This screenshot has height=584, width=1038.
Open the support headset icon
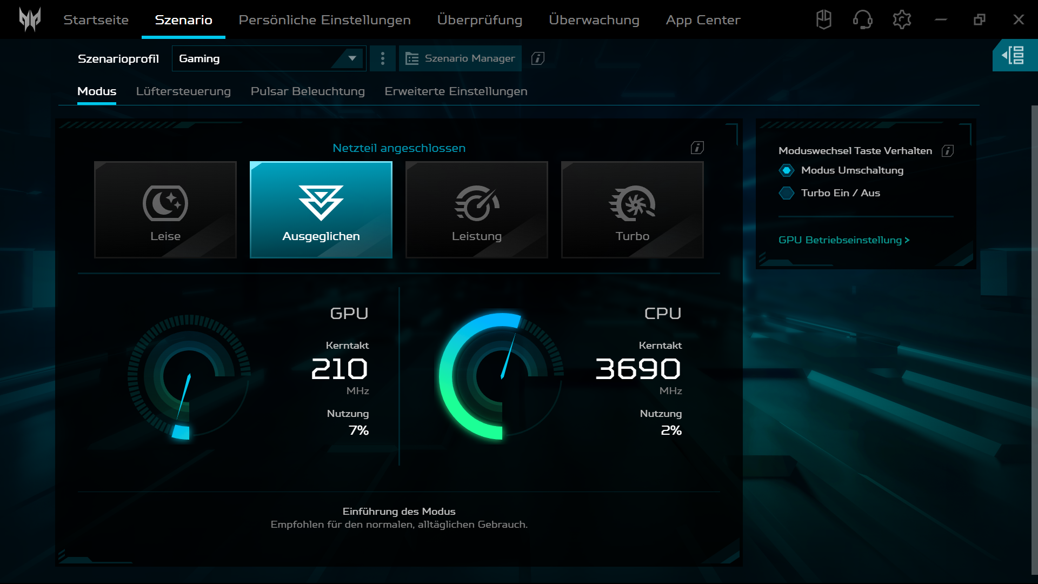click(862, 20)
